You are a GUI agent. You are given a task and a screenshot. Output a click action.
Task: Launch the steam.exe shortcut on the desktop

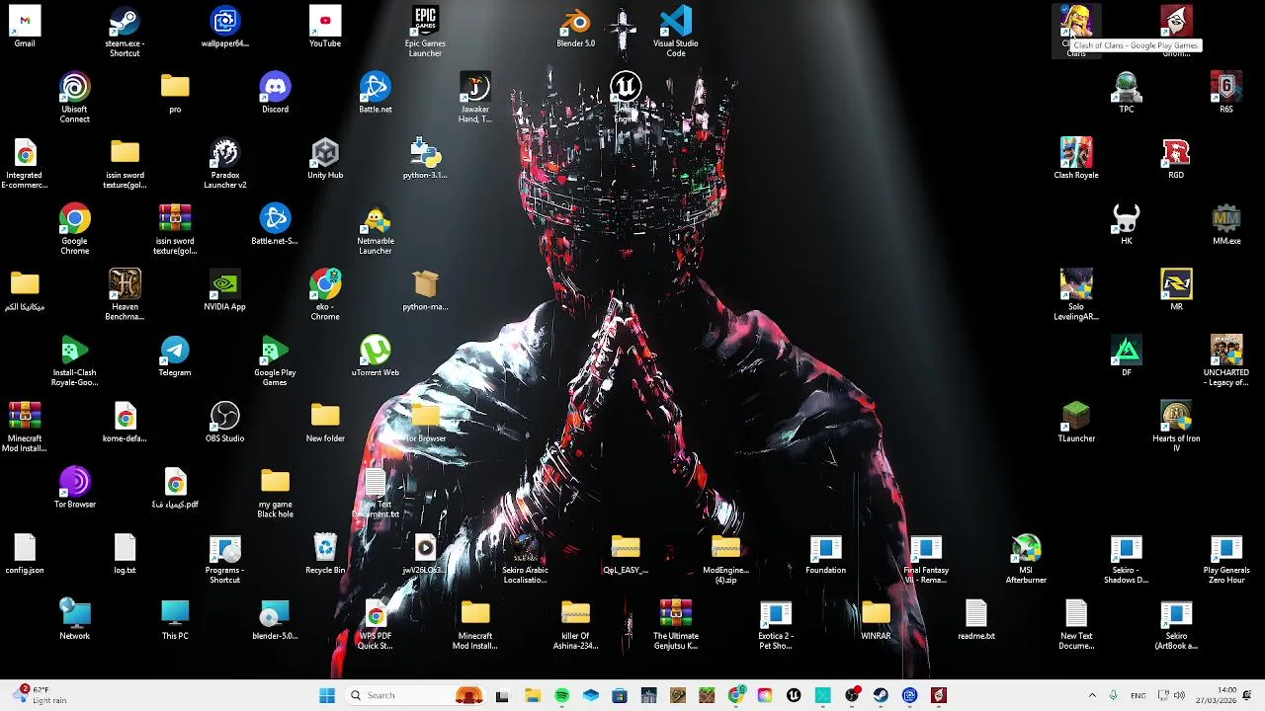(x=125, y=32)
